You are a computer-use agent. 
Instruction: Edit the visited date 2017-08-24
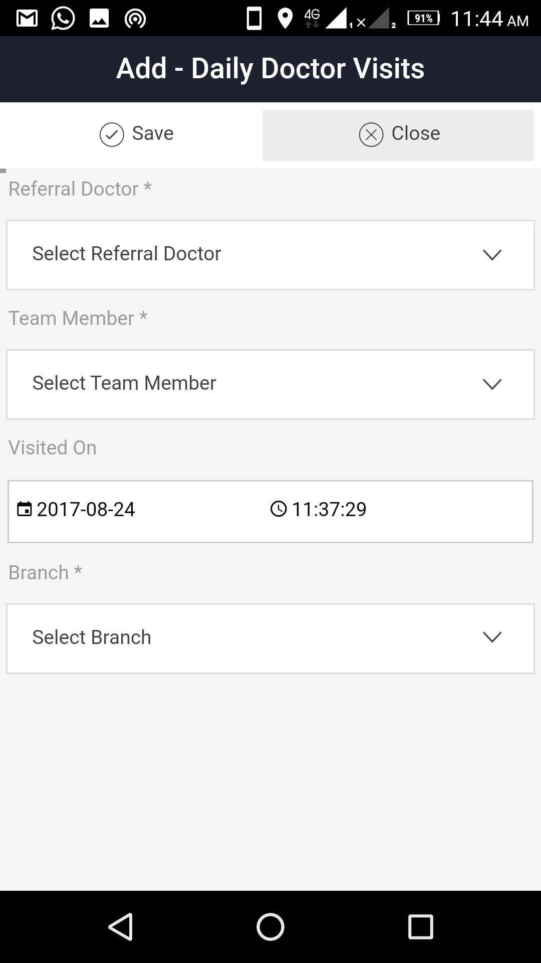[x=86, y=510]
